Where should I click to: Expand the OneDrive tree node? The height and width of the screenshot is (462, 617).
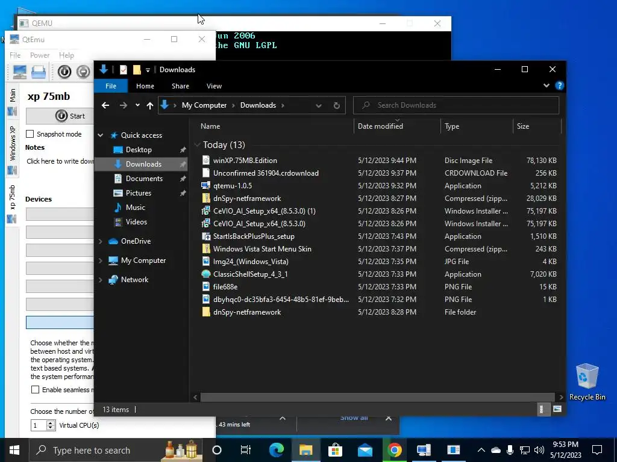point(101,241)
